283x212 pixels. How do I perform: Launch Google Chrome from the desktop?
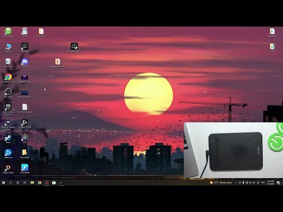point(8,78)
